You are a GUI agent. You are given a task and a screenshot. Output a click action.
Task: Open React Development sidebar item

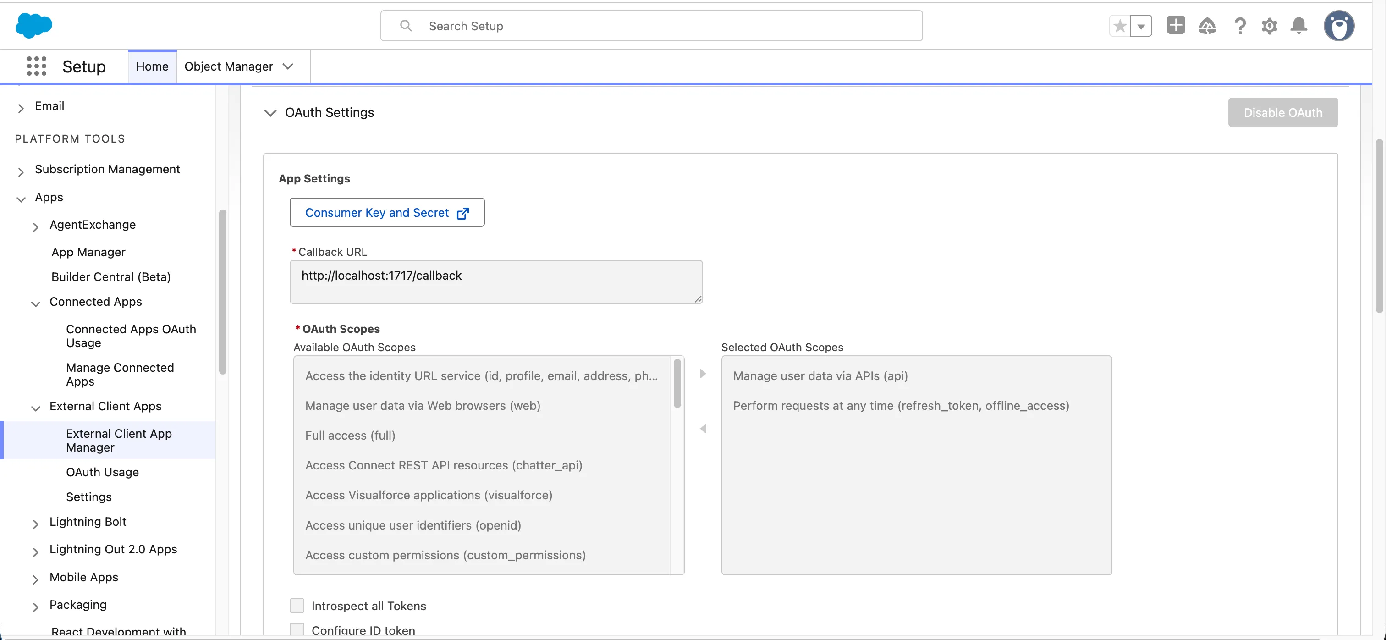[118, 631]
